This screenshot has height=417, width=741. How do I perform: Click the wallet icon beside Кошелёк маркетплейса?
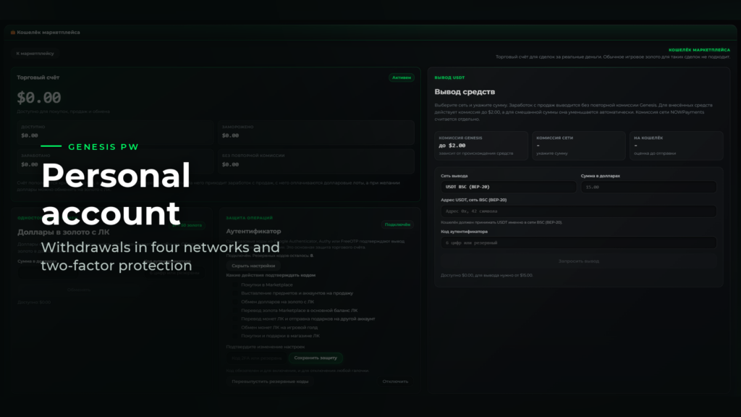(x=13, y=32)
